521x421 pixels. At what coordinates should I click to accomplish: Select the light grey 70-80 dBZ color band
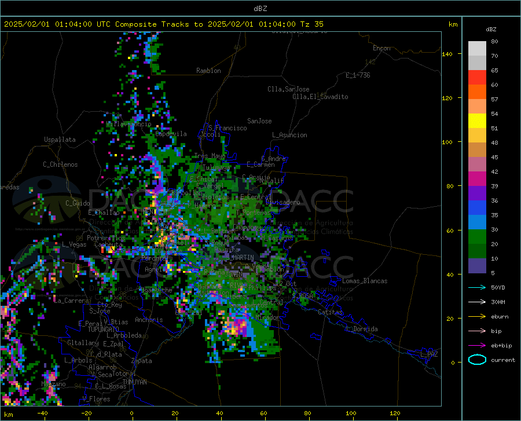click(x=477, y=49)
